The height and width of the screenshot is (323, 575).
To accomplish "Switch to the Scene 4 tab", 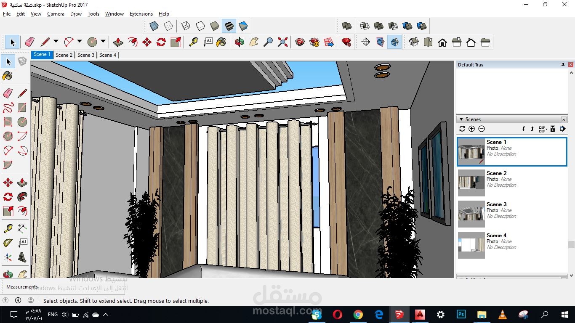I will (108, 55).
